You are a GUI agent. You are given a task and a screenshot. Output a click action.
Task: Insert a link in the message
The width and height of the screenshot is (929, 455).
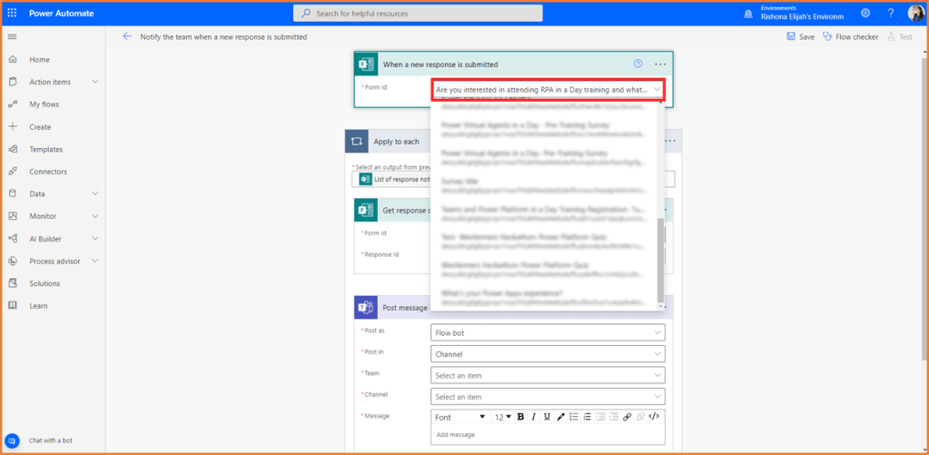pyautogui.click(x=627, y=417)
